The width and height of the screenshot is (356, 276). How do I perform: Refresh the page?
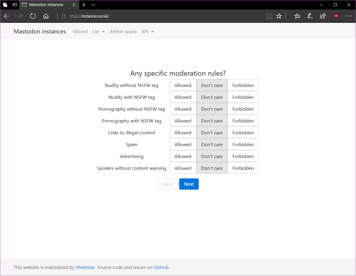tap(33, 16)
